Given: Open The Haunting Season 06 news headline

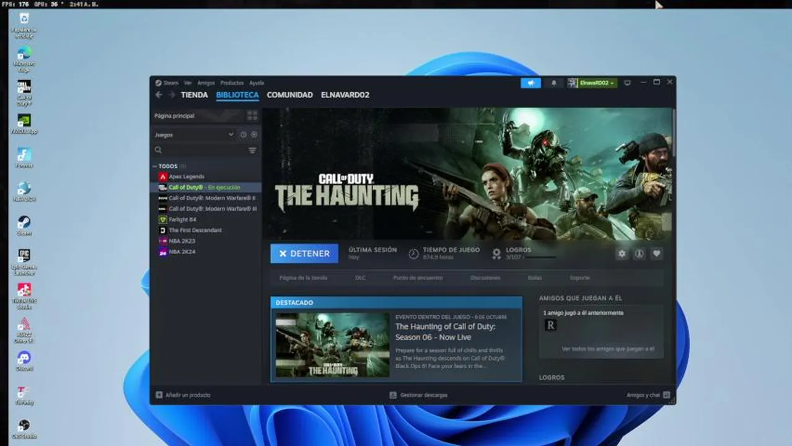Looking at the screenshot, I should tap(446, 332).
